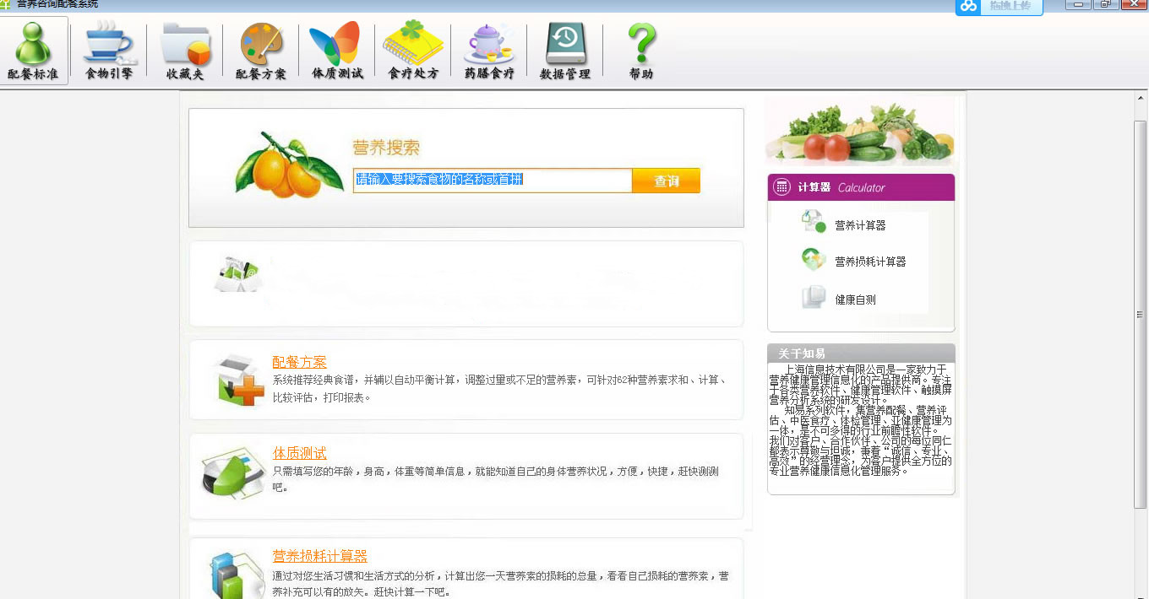Image resolution: width=1149 pixels, height=599 pixels.
Task: Click the cloud upload button in title bar
Action: tap(999, 7)
